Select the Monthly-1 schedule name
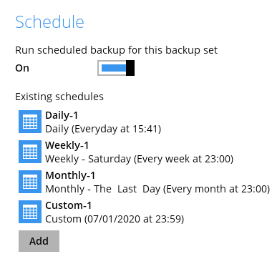The image size is (277, 269). (x=70, y=175)
